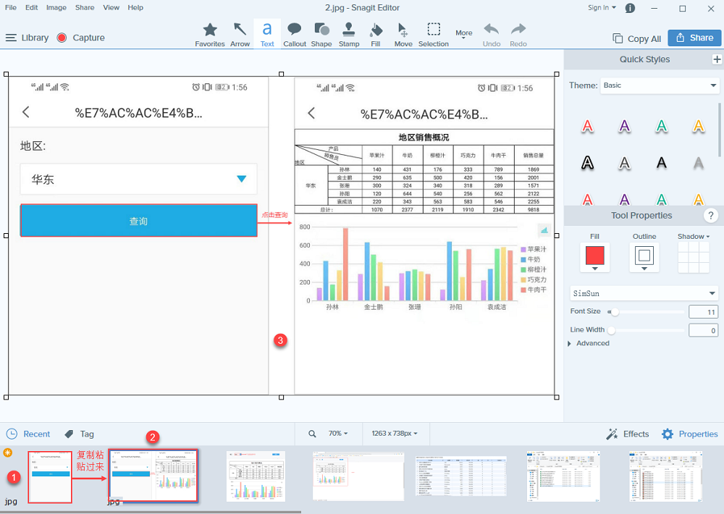The height and width of the screenshot is (514, 724).
Task: Select the sales table thumbnail in tray
Action: point(256,476)
